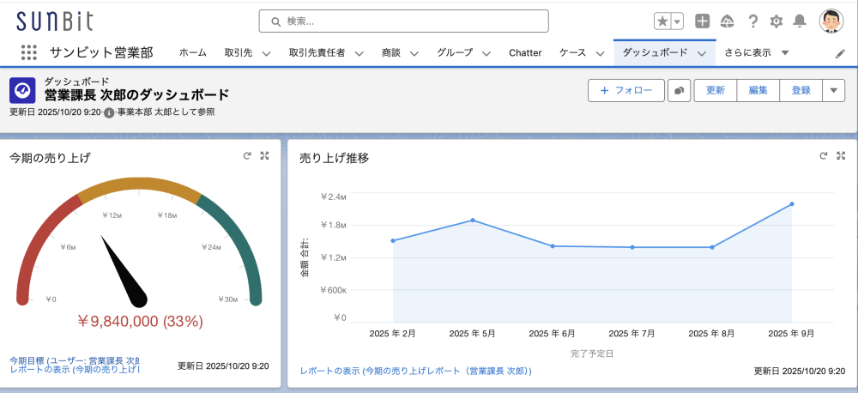Click the pencil icon to edit navigation

pyautogui.click(x=840, y=53)
